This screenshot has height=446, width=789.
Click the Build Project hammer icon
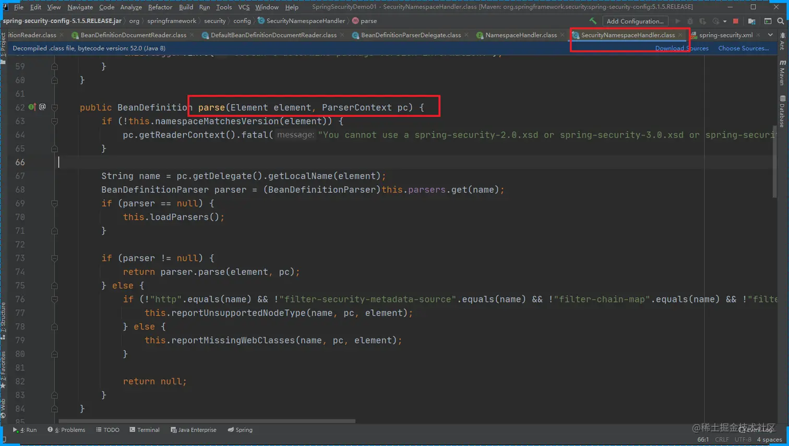coord(593,21)
